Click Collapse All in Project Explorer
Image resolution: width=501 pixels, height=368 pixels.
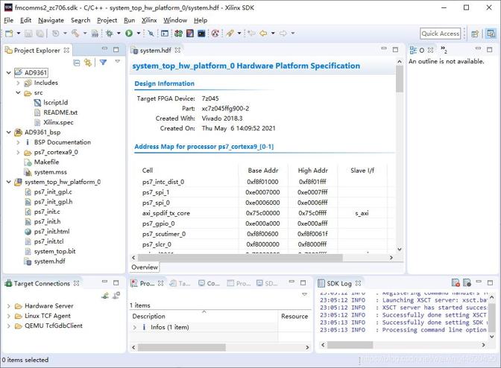click(77, 63)
